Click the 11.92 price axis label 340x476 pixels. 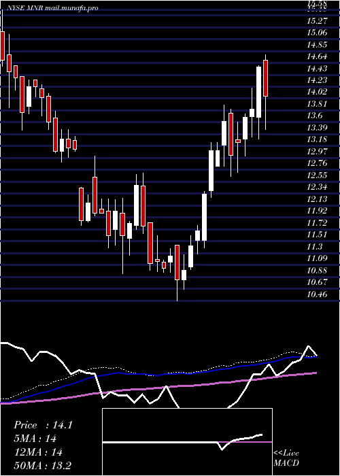[318, 211]
